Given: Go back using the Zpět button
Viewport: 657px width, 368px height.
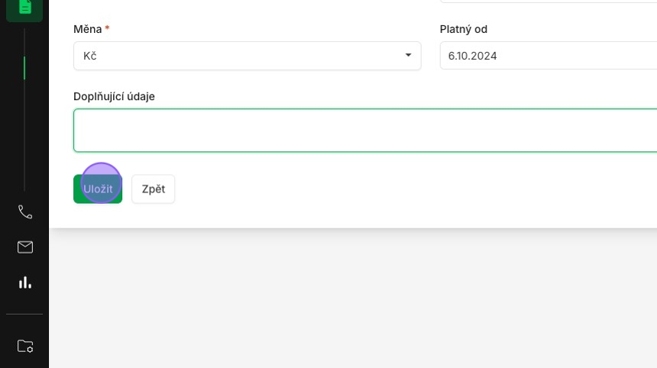Looking at the screenshot, I should pos(154,189).
